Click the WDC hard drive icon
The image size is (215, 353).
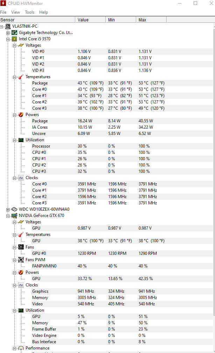click(x=14, y=209)
